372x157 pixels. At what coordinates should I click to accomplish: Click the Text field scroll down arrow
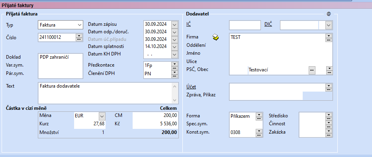(175, 100)
